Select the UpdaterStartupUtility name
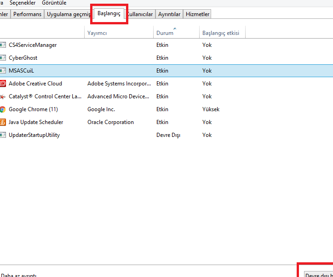This screenshot has height=277, width=333. coord(34,135)
